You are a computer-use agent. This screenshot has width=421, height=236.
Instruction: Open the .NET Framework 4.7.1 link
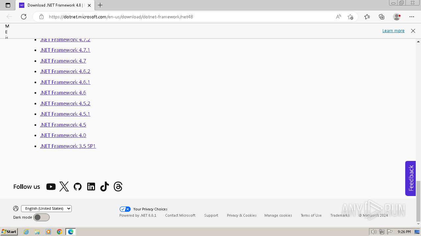click(65, 50)
